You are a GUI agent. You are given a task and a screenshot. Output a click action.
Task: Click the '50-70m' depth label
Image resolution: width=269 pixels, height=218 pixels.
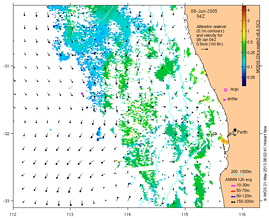[243, 190]
